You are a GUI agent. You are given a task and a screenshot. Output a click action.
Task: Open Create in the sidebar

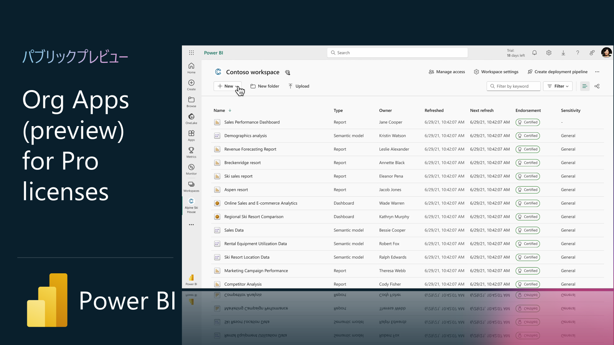click(x=191, y=85)
